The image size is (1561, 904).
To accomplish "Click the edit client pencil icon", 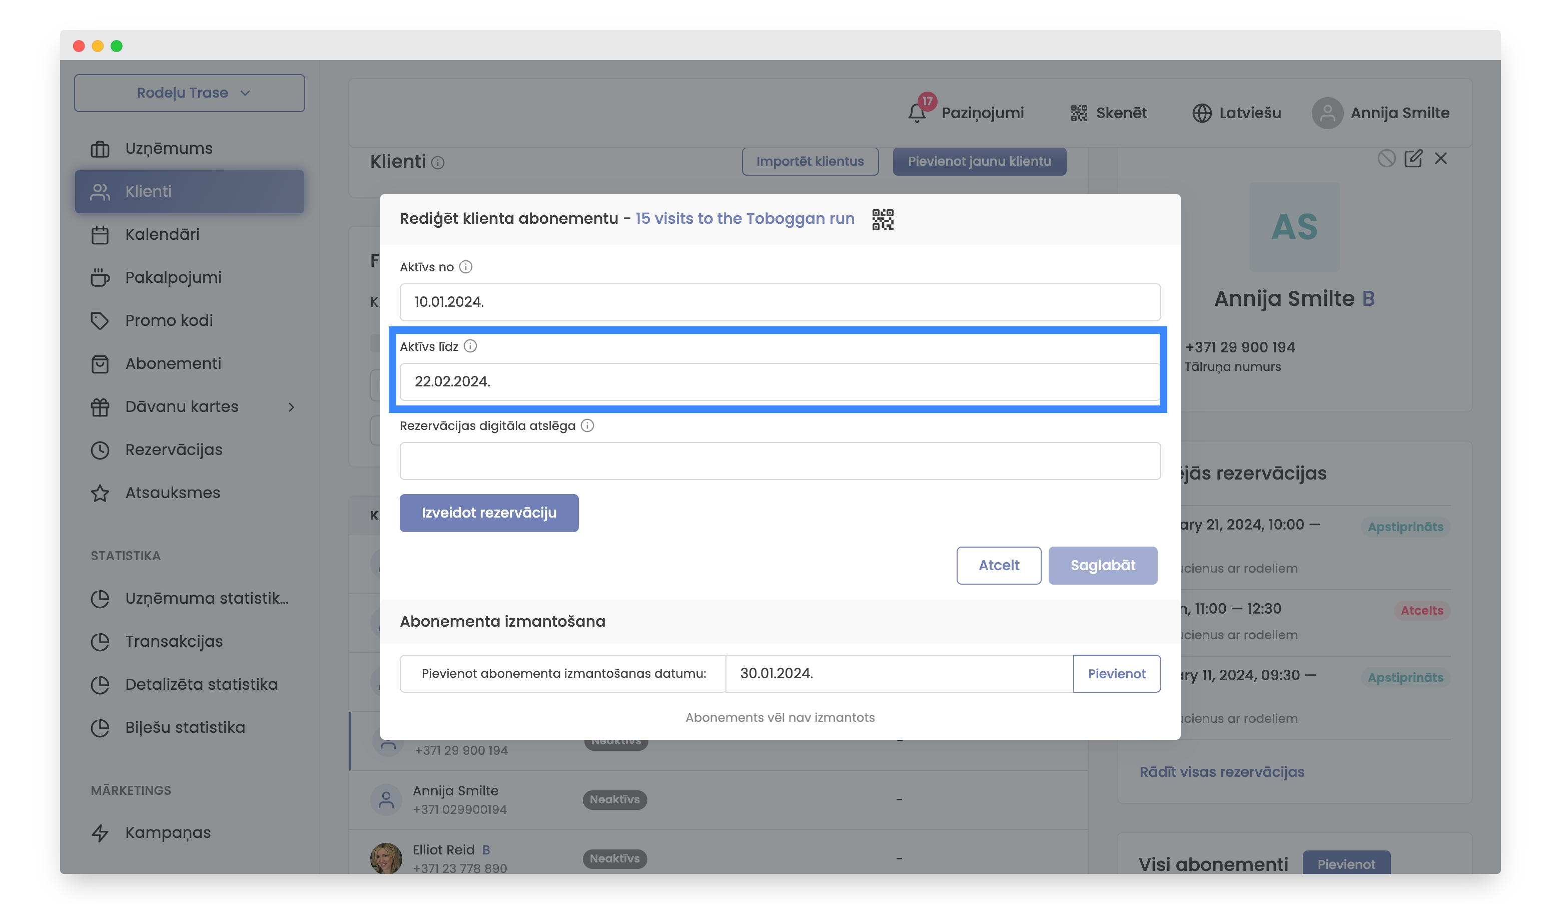I will click(1413, 159).
